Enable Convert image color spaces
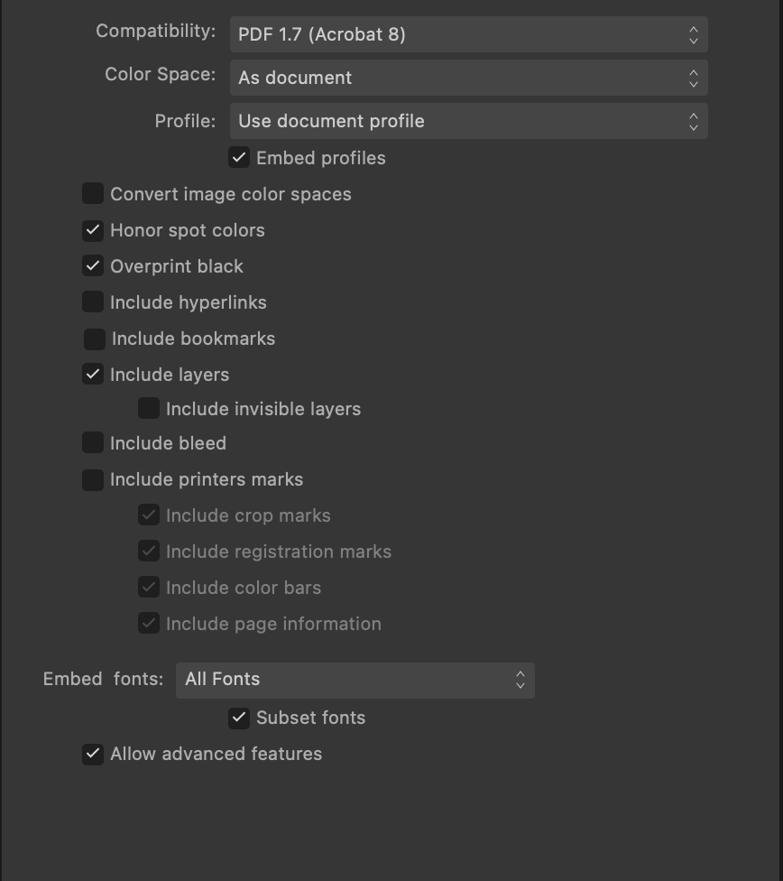Viewport: 783px width, 881px height. pos(93,193)
